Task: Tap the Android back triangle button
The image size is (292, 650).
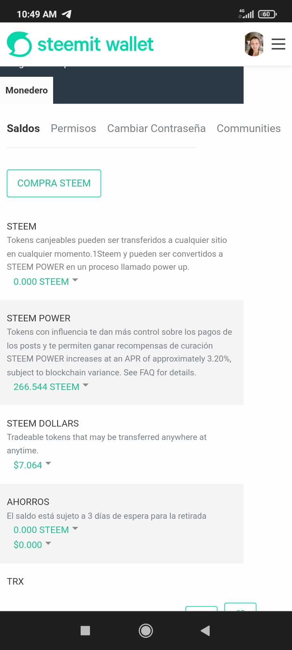Action: (205, 630)
